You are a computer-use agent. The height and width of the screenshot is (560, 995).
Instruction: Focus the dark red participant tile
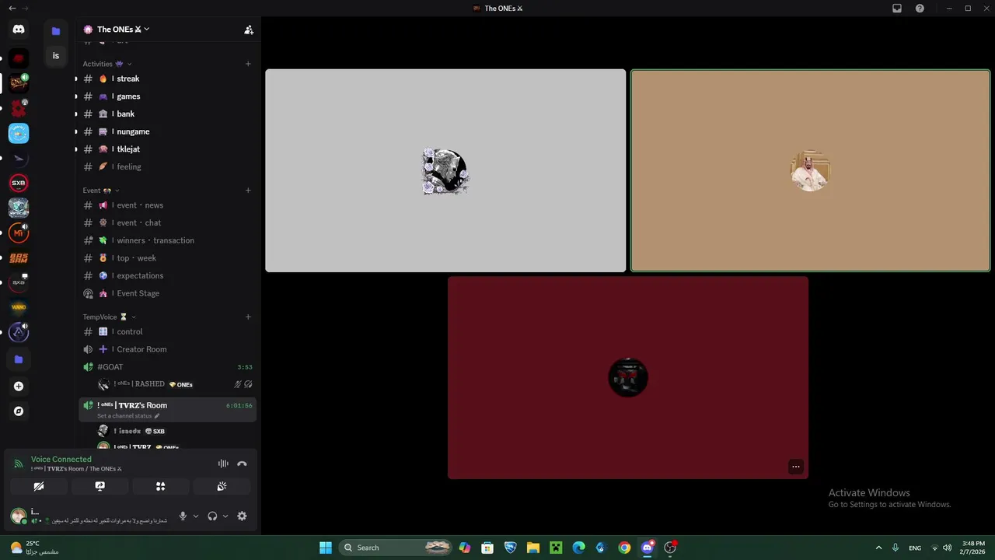click(x=628, y=377)
